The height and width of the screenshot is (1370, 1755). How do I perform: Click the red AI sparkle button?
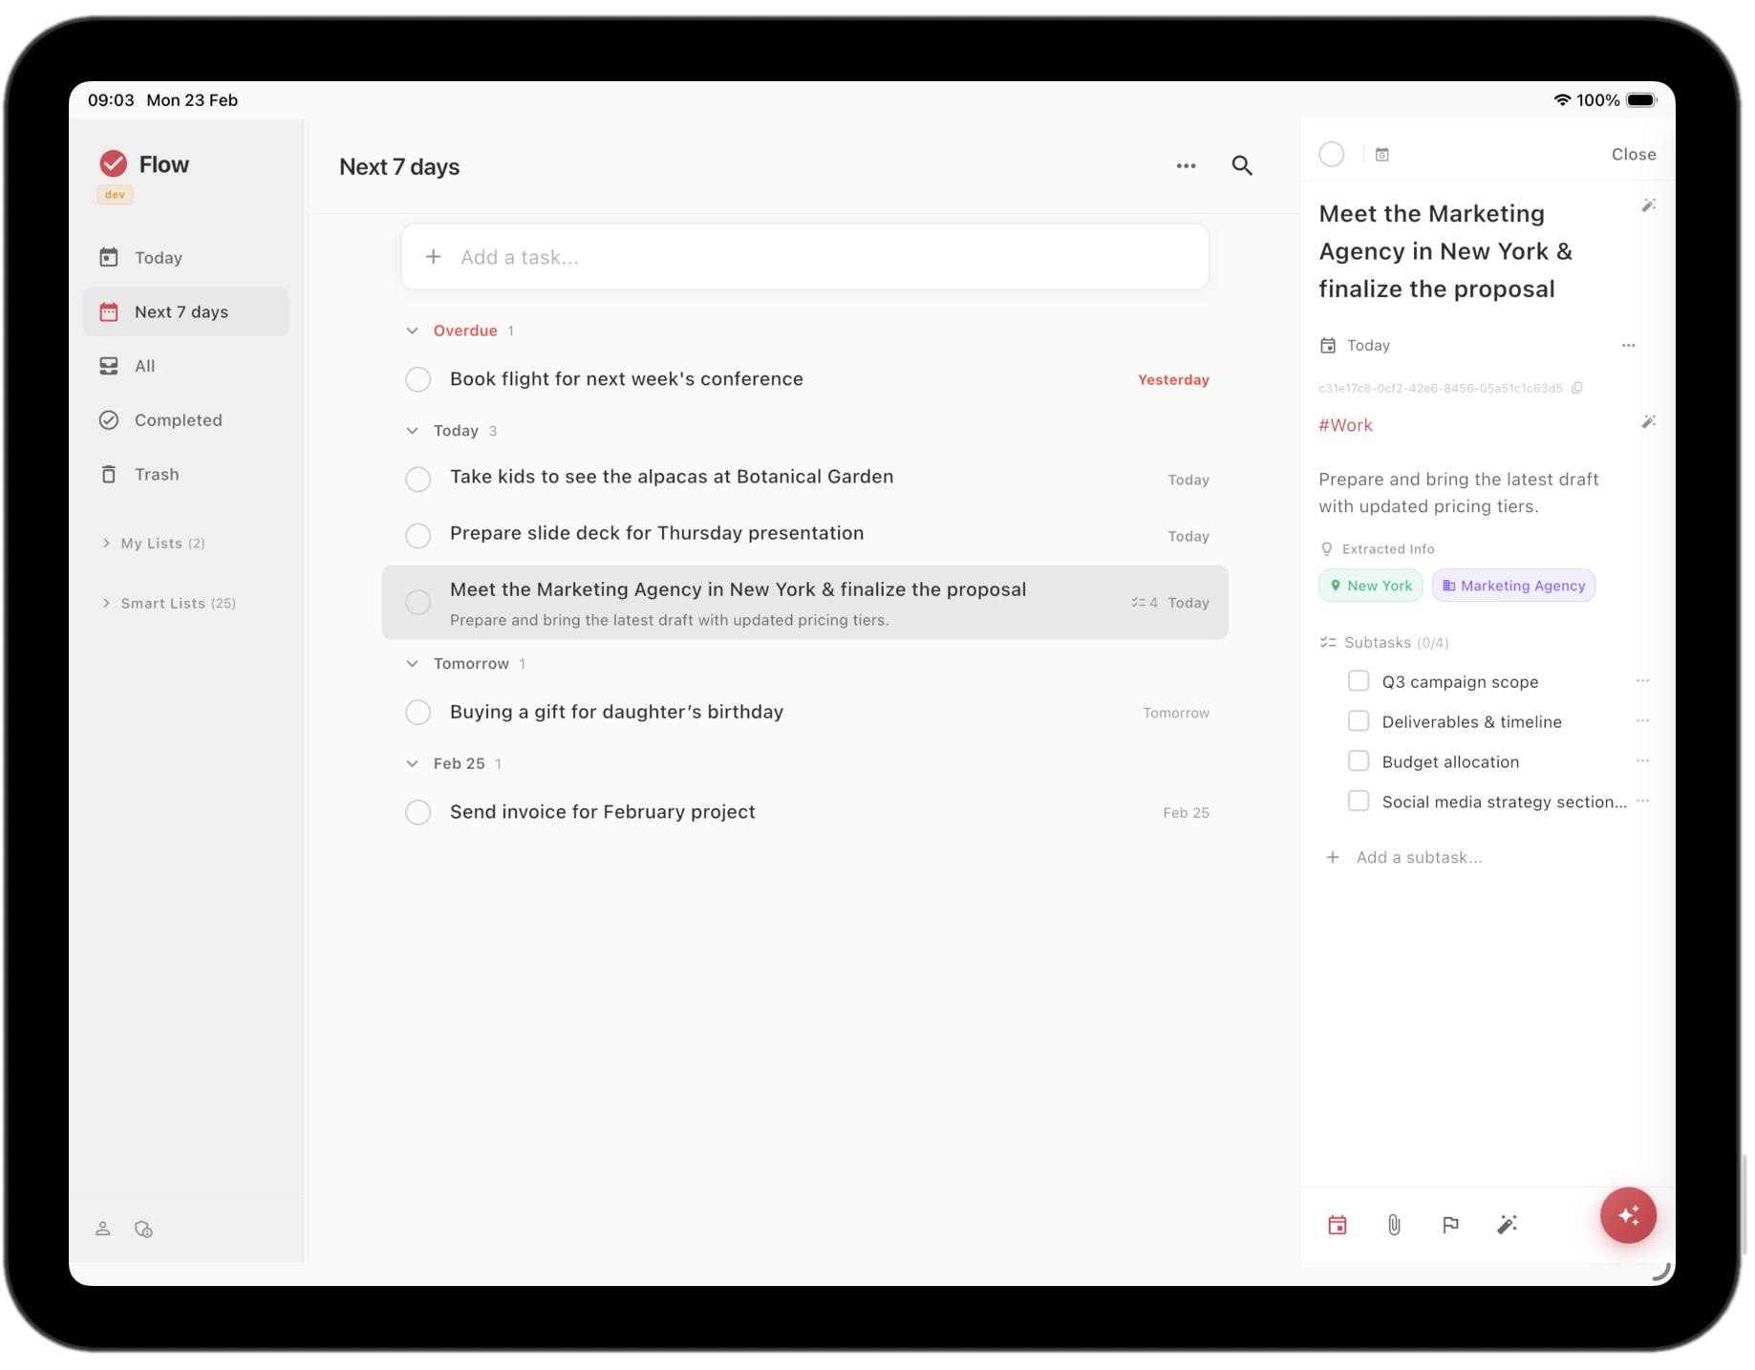[x=1628, y=1214]
